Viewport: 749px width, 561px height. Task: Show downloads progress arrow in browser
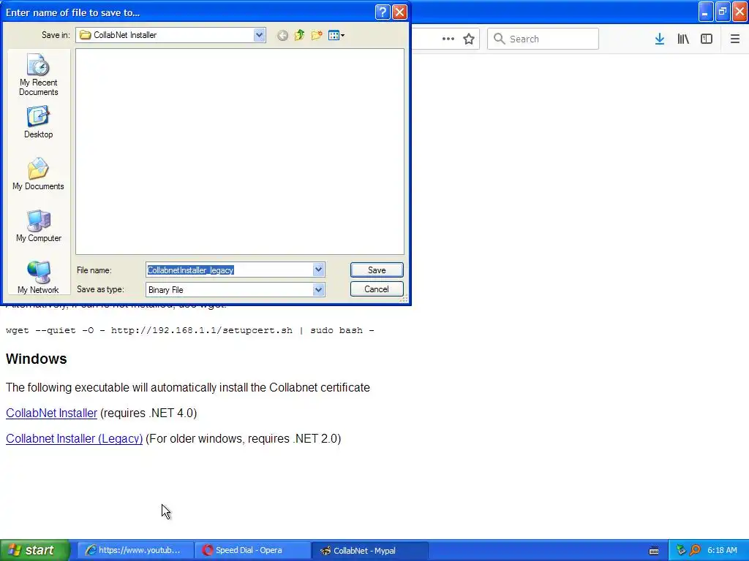[660, 39]
